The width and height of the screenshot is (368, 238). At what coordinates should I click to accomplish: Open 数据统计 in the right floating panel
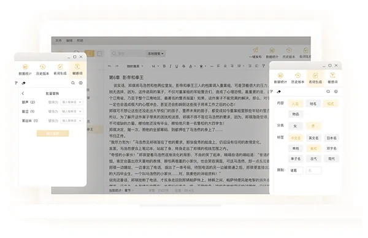280,78
